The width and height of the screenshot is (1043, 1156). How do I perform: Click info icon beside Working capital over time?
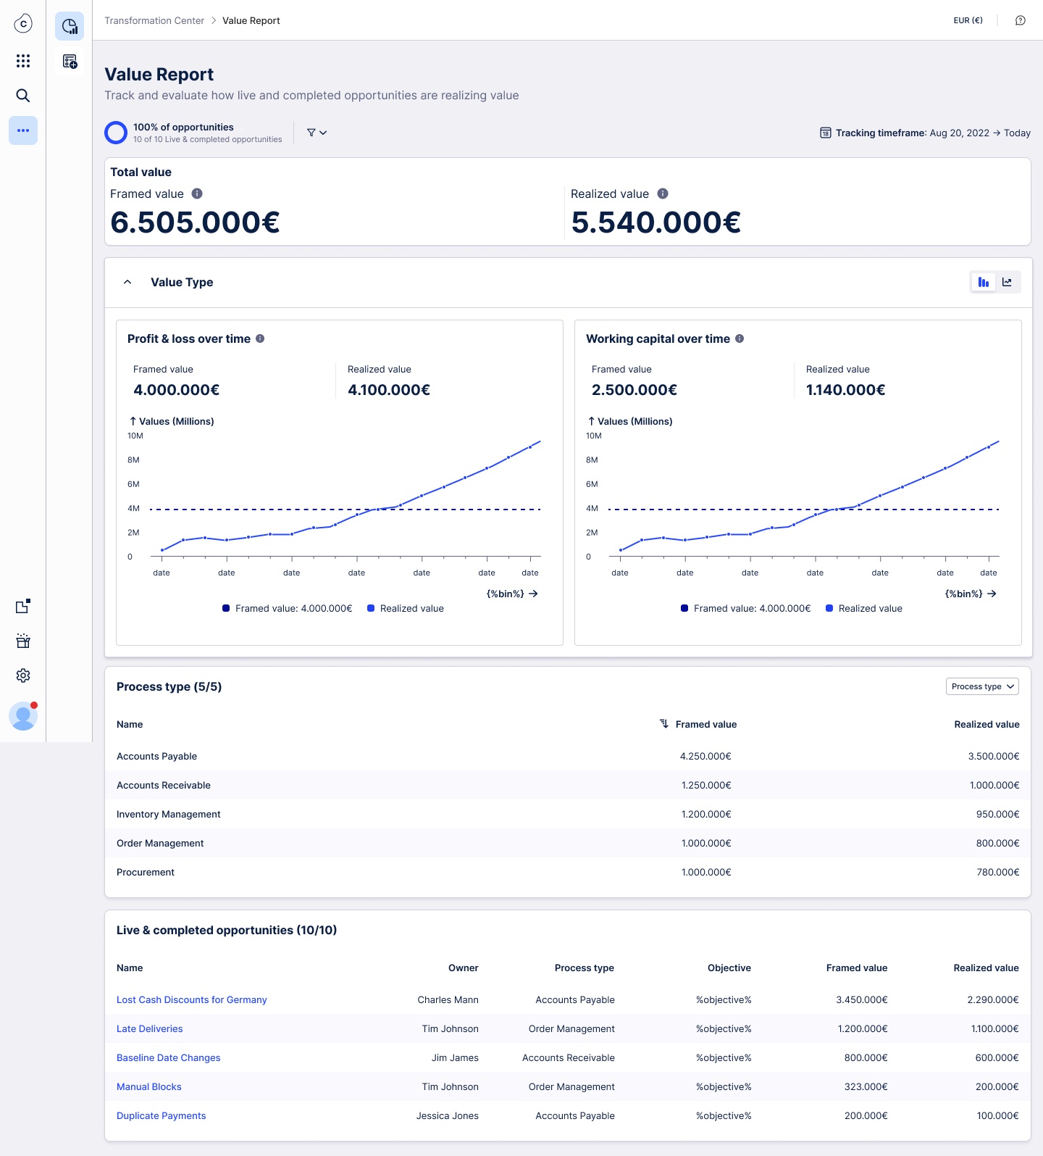[740, 338]
